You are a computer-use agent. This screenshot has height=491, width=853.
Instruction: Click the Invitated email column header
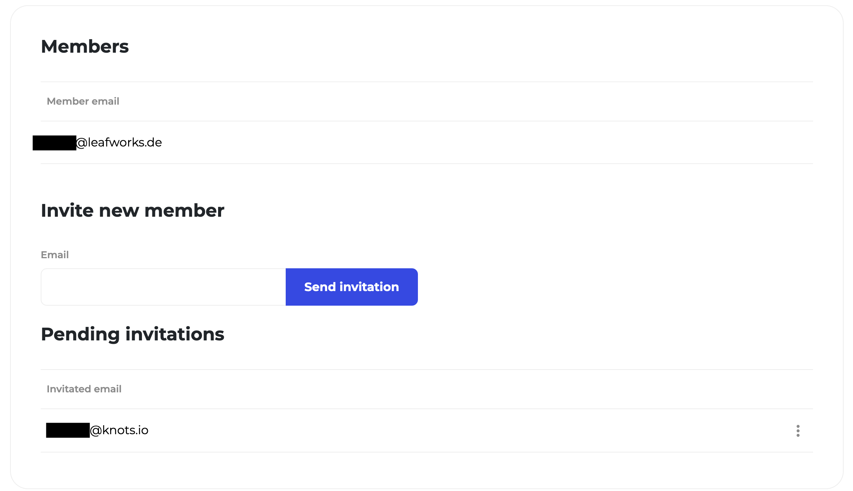click(84, 389)
